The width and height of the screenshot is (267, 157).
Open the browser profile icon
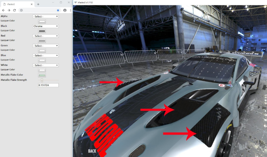pos(65,10)
